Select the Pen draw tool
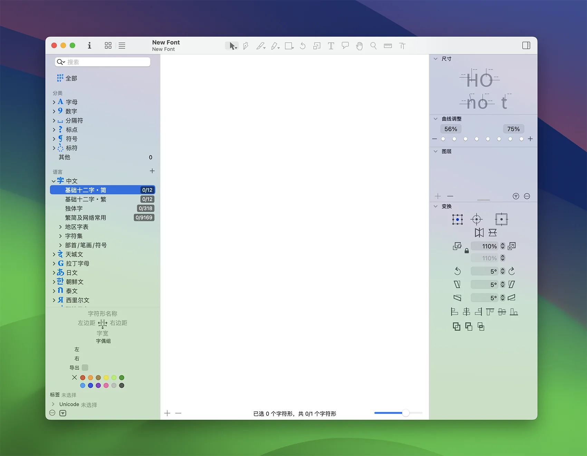The width and height of the screenshot is (587, 456). [x=246, y=46]
